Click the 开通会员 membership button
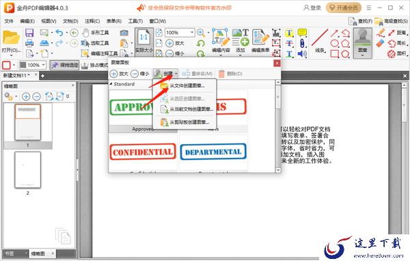 [344, 8]
